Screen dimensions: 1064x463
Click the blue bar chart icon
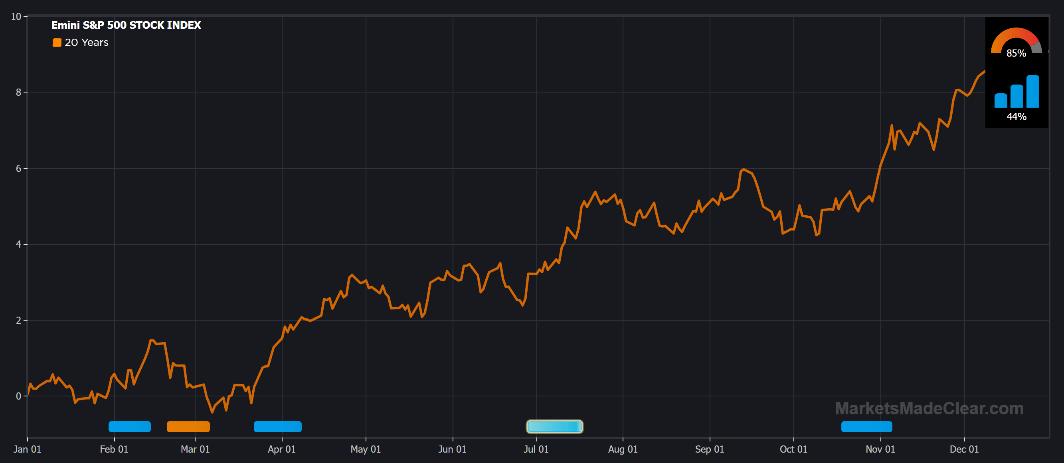[x=1017, y=93]
